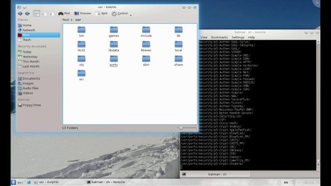Click the Split view button
The width and height of the screenshot is (331, 186).
click(x=101, y=13)
